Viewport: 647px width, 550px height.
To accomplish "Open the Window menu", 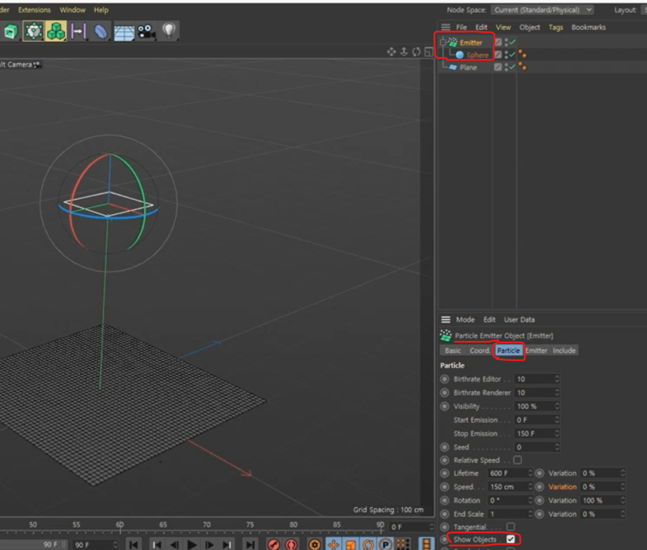I will point(73,10).
